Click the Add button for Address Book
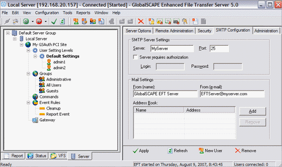The height and width of the screenshot is (167, 282). [252, 111]
